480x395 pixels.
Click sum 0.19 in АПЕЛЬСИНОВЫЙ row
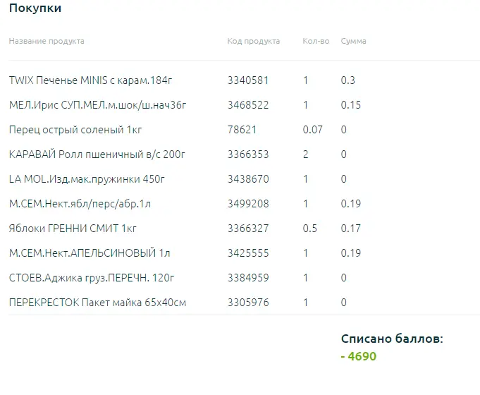(x=351, y=253)
